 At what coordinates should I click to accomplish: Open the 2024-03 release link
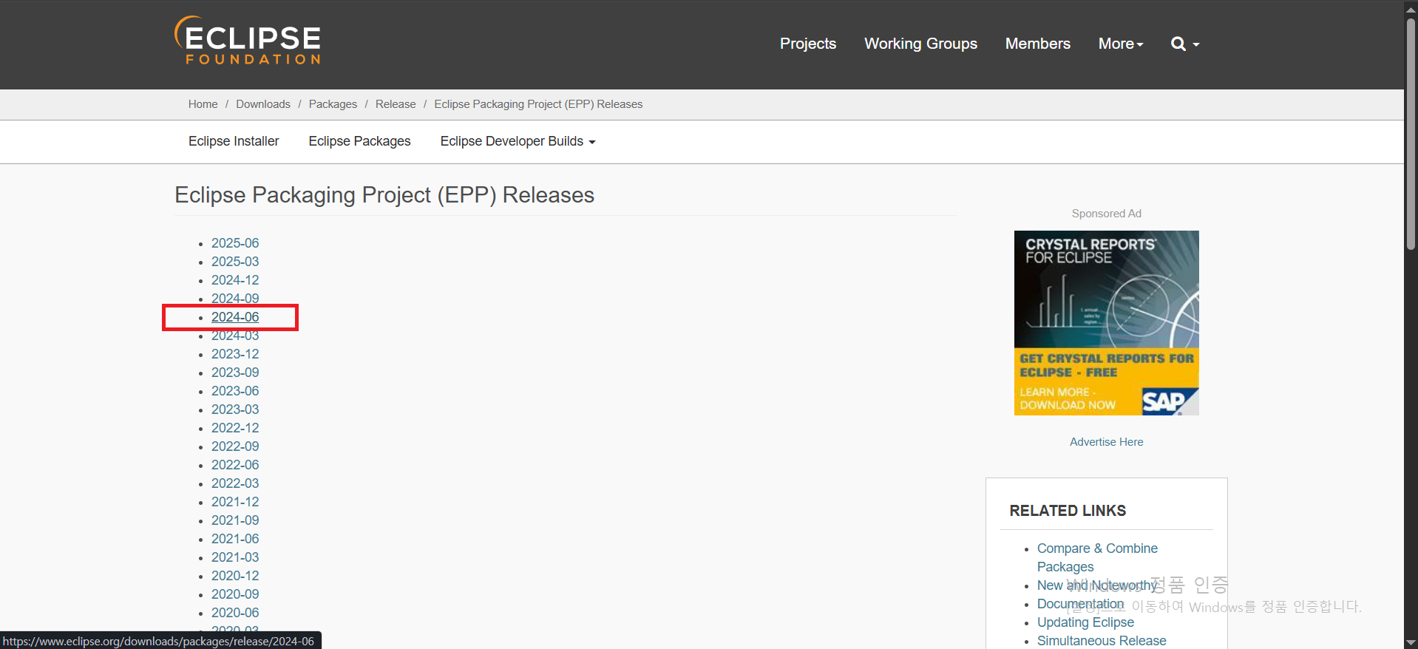click(x=235, y=336)
